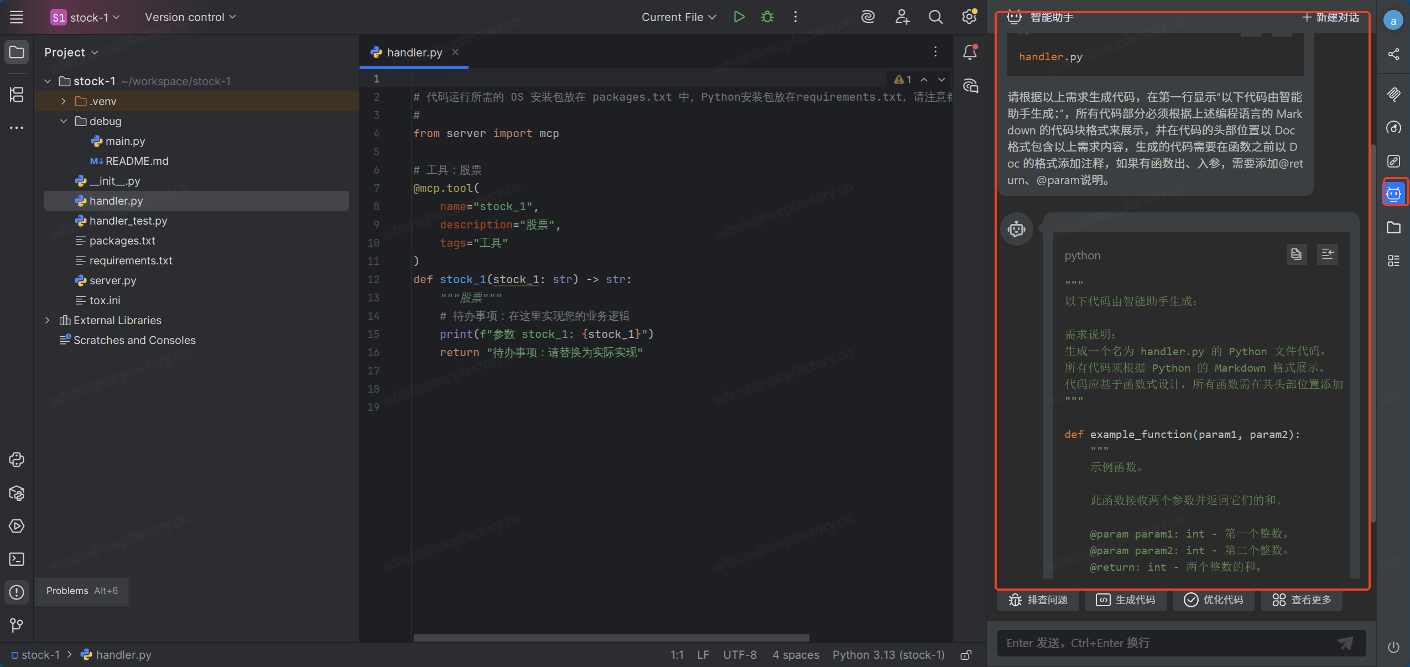Open the Terminal tool window
The image size is (1410, 667).
coord(17,559)
